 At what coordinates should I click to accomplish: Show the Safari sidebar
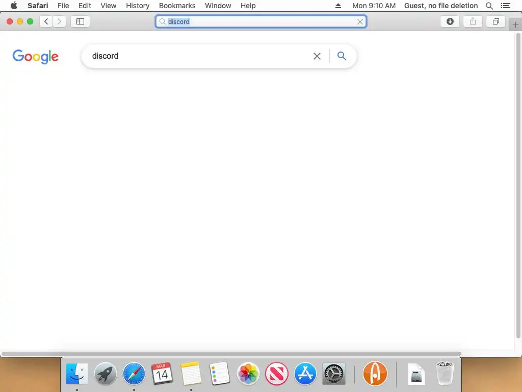point(80,21)
